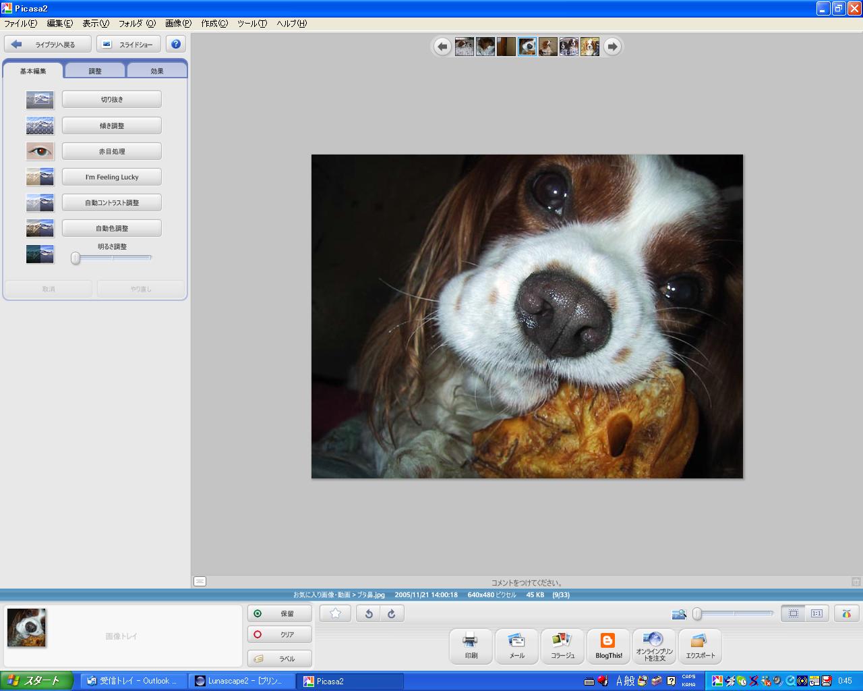This screenshot has height=691, width=863.
Task: Switch to 1:1 actual size view
Action: [816, 613]
